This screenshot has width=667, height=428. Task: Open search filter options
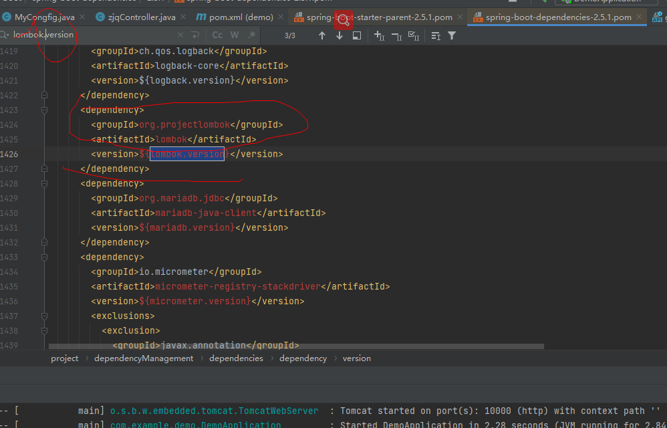click(x=452, y=35)
